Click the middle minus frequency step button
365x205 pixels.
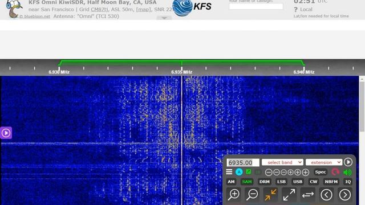(277, 172)
